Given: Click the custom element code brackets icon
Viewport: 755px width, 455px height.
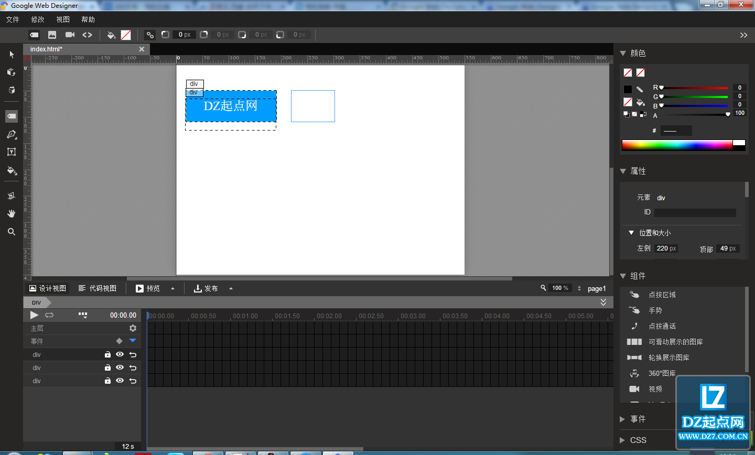Looking at the screenshot, I should coord(88,35).
